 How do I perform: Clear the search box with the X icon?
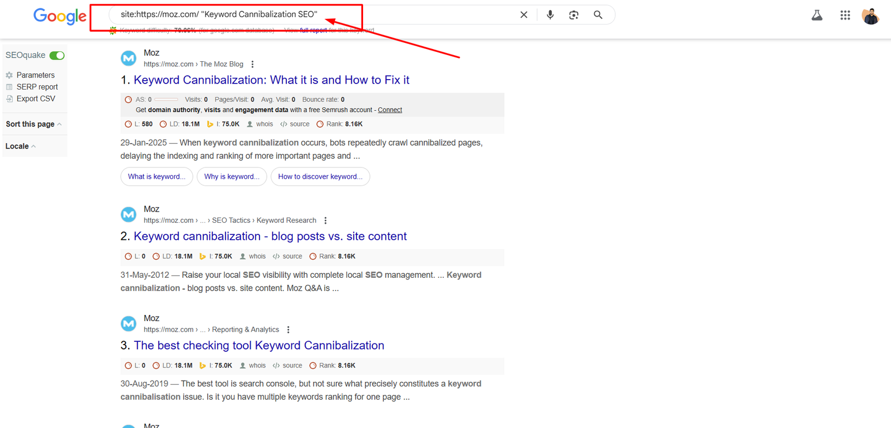523,15
